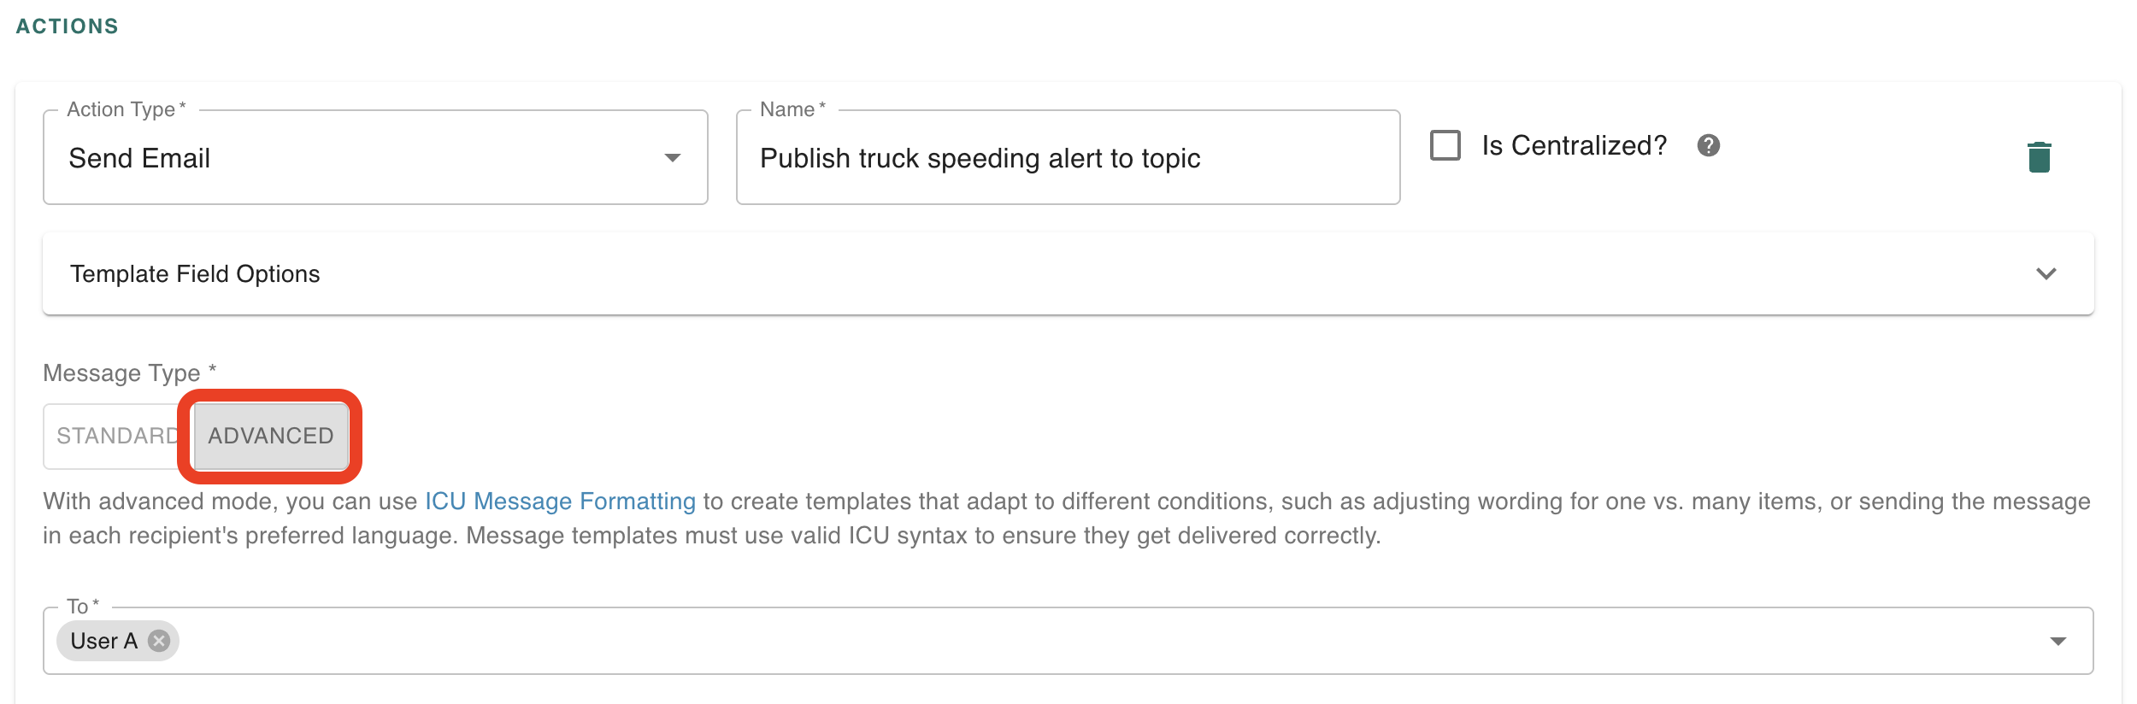Viewport: 2137px width, 704px height.
Task: Delete this action with the trash icon
Action: (x=2039, y=157)
